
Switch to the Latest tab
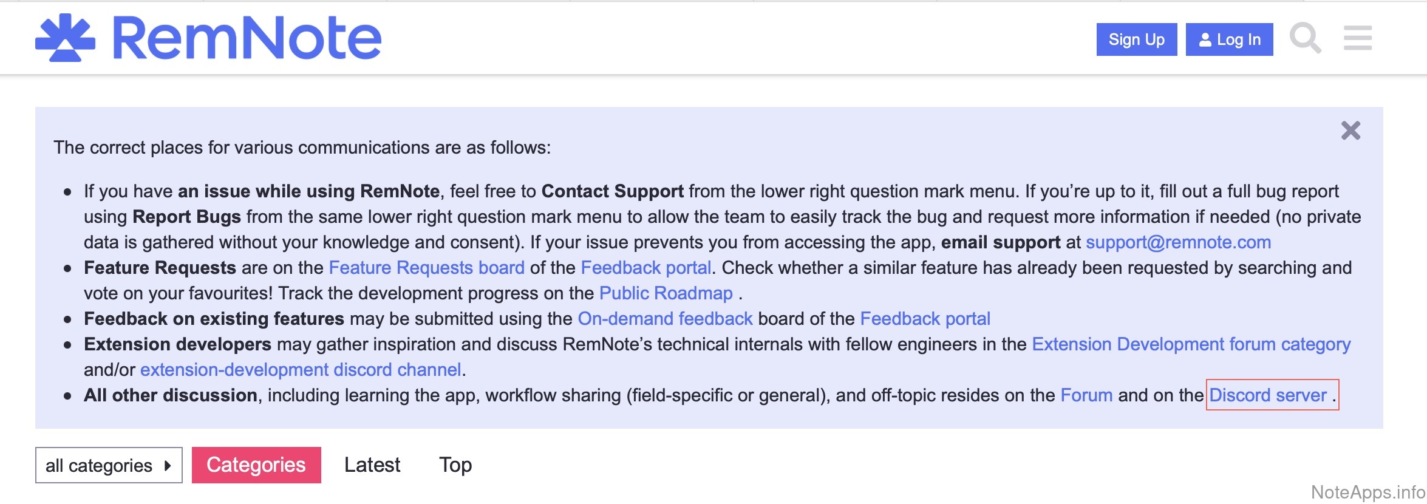[x=372, y=465]
